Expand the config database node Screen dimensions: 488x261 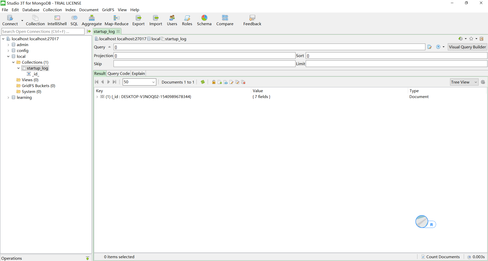coord(8,50)
